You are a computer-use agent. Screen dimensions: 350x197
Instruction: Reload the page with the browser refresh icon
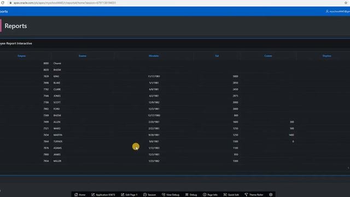pyautogui.click(x=3, y=3)
